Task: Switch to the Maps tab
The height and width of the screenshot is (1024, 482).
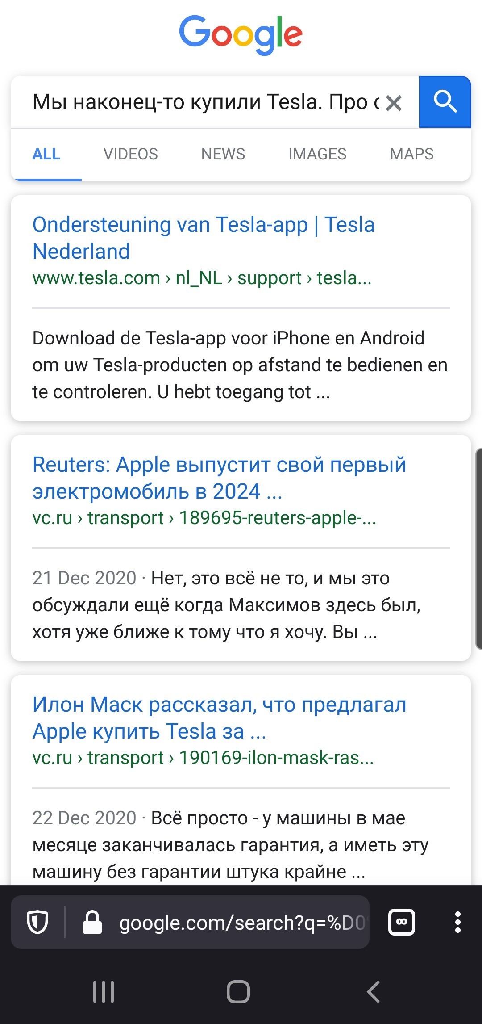Action: pos(411,154)
